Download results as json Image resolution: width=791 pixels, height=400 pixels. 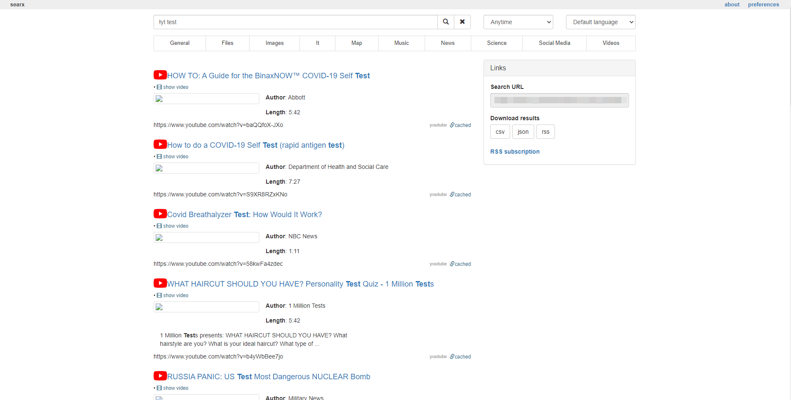tap(523, 132)
